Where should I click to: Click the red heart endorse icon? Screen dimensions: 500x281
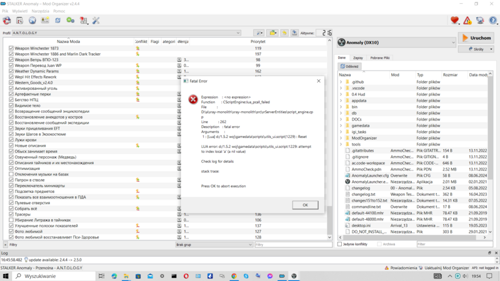[x=455, y=21]
